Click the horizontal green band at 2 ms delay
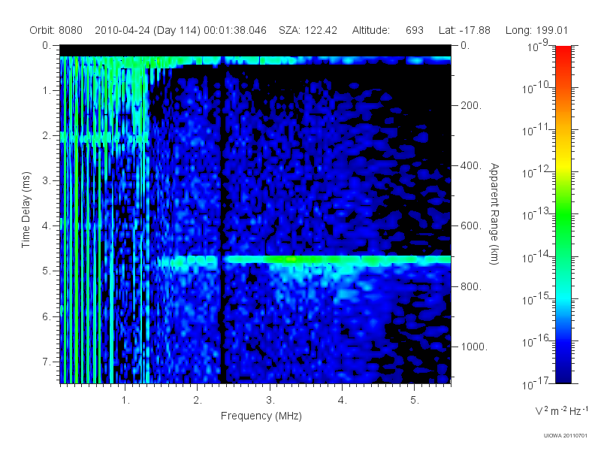Viewport: 601px width, 451px height. [104, 137]
